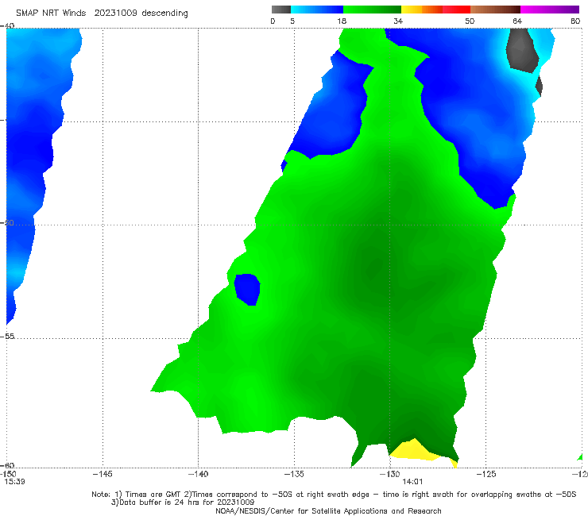Click the color bar label '18'

[342, 21]
